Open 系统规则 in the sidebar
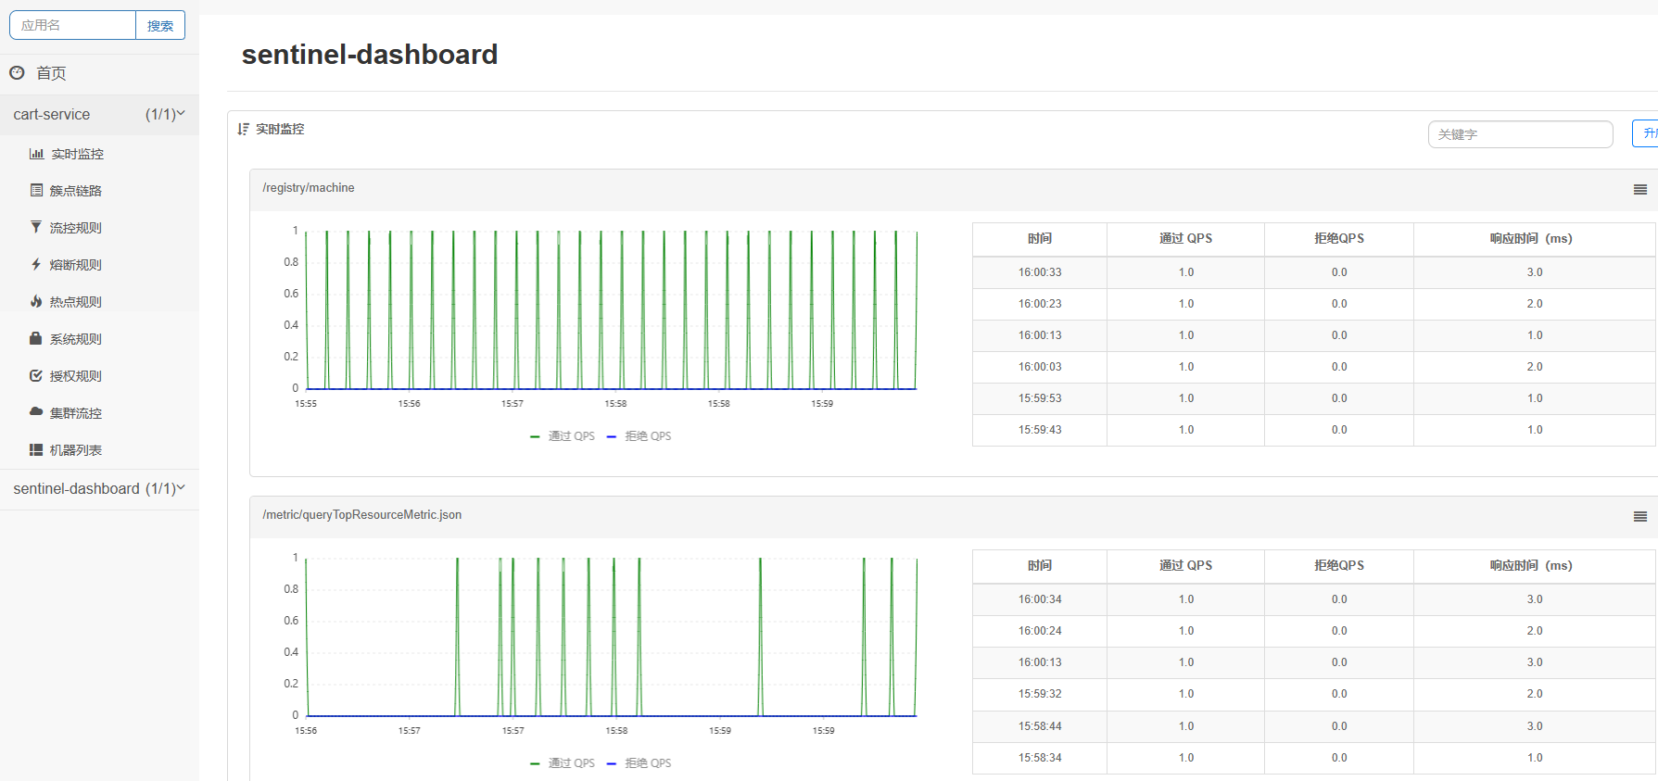This screenshot has height=781, width=1658. coord(76,339)
